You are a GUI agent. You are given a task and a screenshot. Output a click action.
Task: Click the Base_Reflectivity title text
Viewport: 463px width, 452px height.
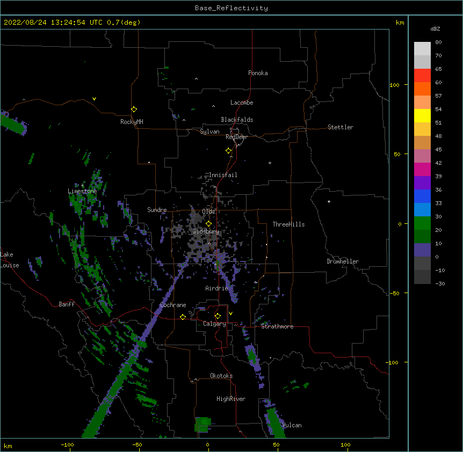click(231, 8)
